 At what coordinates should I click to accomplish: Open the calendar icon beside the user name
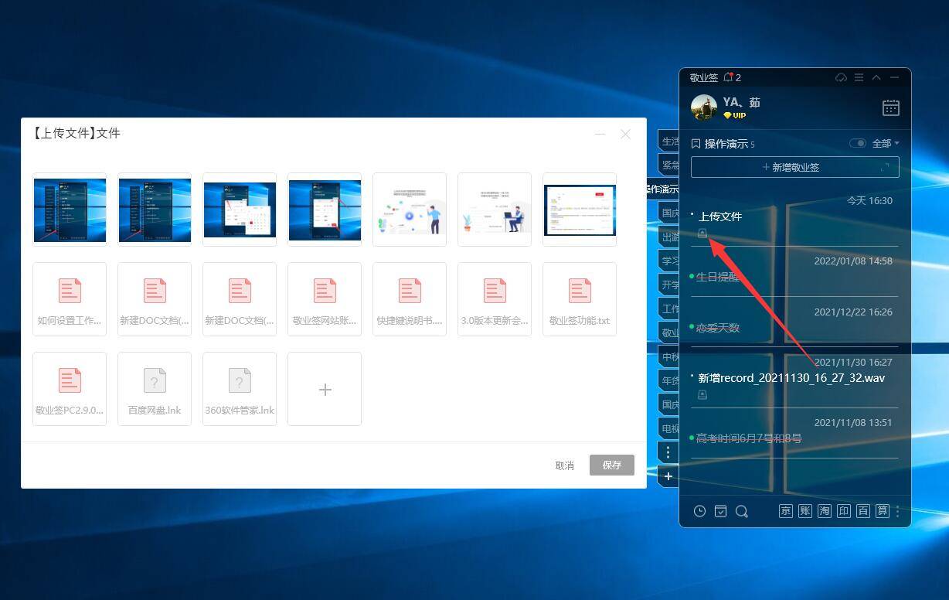[890, 107]
